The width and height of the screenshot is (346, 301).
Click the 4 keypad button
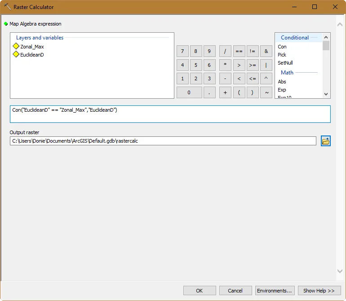pos(182,65)
